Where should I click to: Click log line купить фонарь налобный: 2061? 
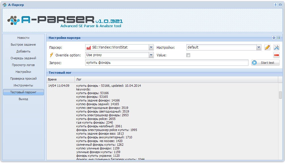tap(99, 126)
